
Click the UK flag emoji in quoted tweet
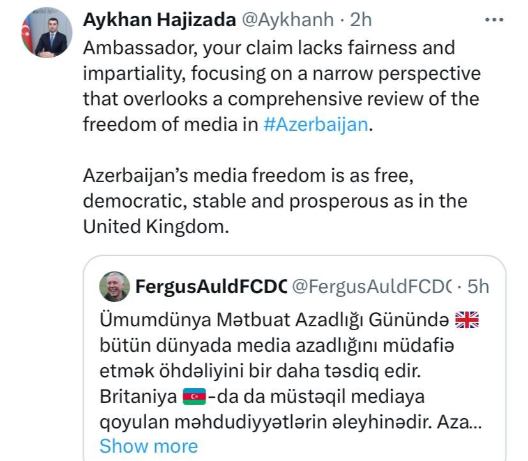click(x=467, y=319)
